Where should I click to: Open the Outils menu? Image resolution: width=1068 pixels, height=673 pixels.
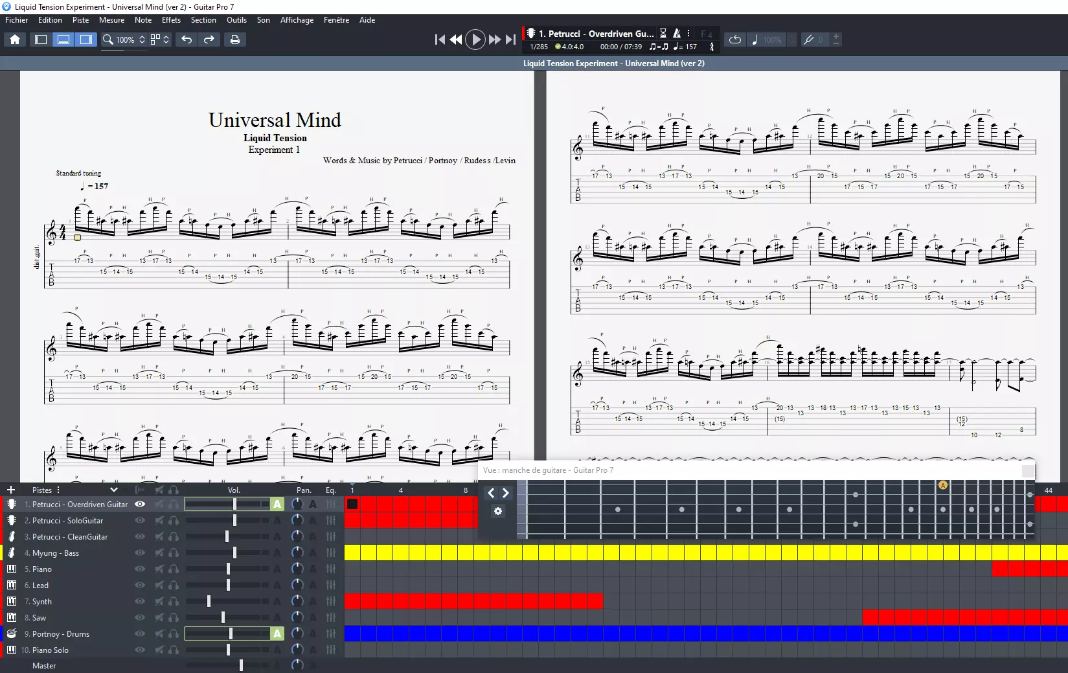(x=236, y=20)
